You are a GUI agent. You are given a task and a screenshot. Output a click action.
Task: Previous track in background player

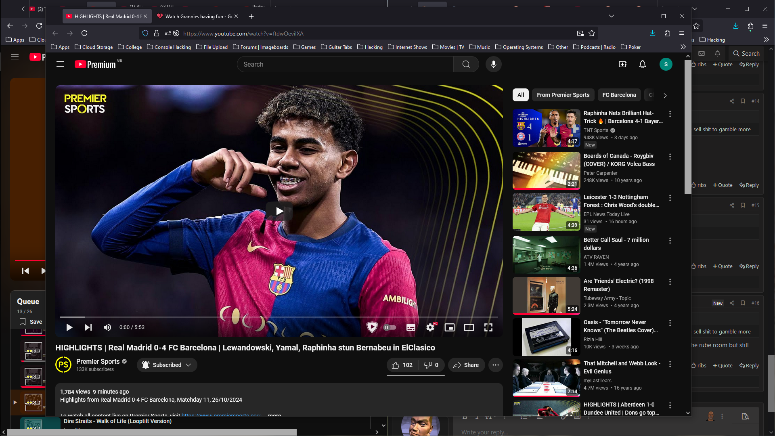pos(25,271)
